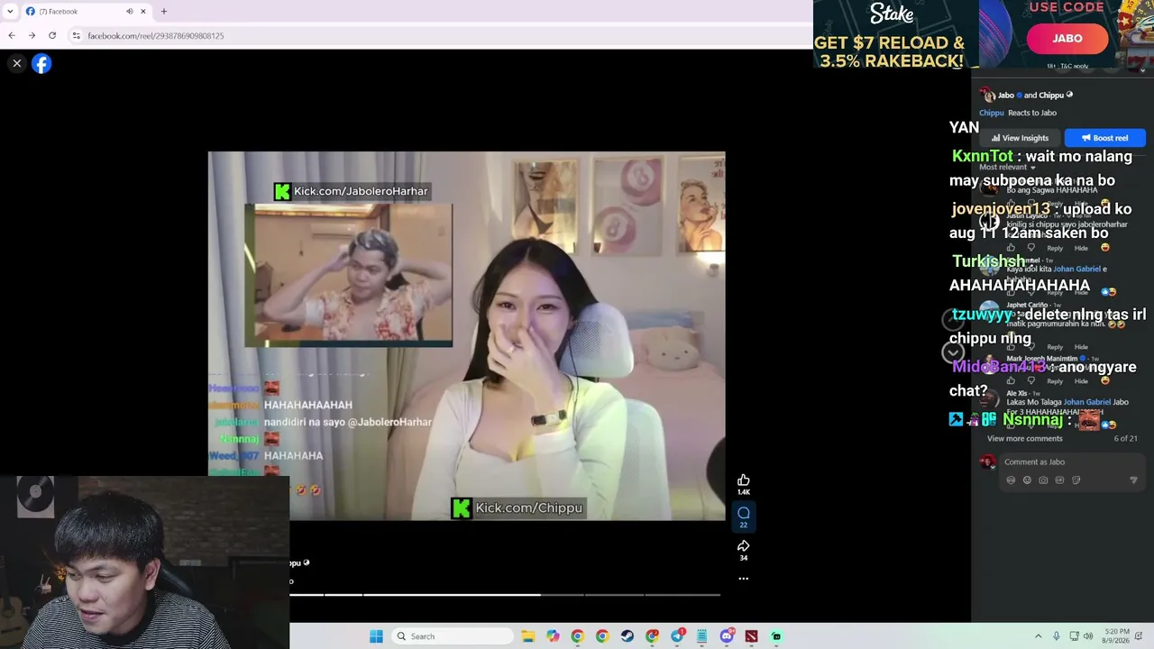
Task: Open Discord from the taskbar
Action: 727,636
